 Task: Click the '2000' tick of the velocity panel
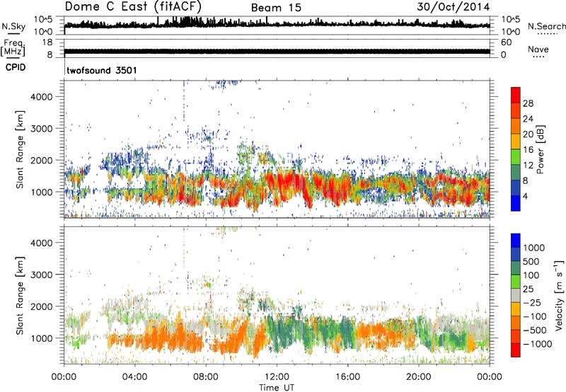[41, 306]
